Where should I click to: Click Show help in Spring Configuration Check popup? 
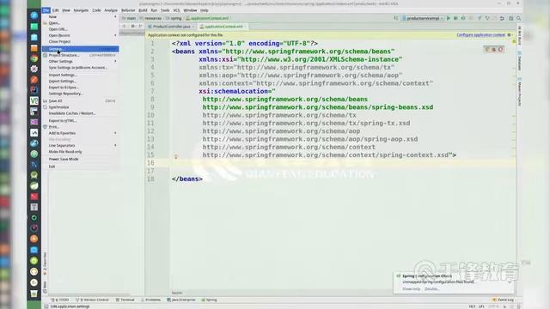tap(411, 289)
